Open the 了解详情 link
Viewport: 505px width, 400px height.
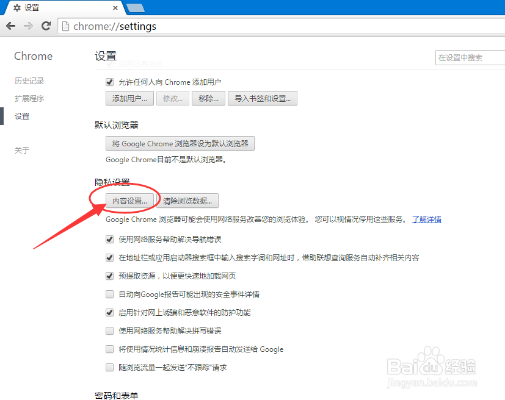pos(427,220)
